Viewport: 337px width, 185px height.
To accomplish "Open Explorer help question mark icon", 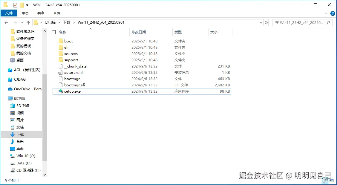I will tap(332, 13).
